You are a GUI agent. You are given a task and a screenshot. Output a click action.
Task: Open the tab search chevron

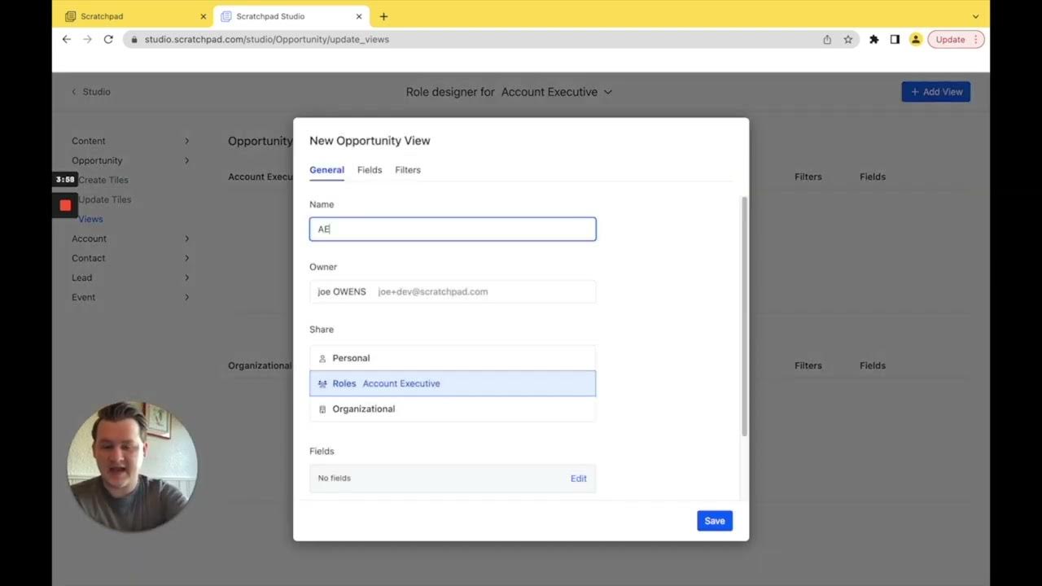pyautogui.click(x=975, y=16)
